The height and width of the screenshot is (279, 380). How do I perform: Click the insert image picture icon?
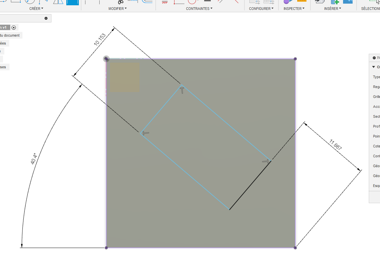point(348,2)
